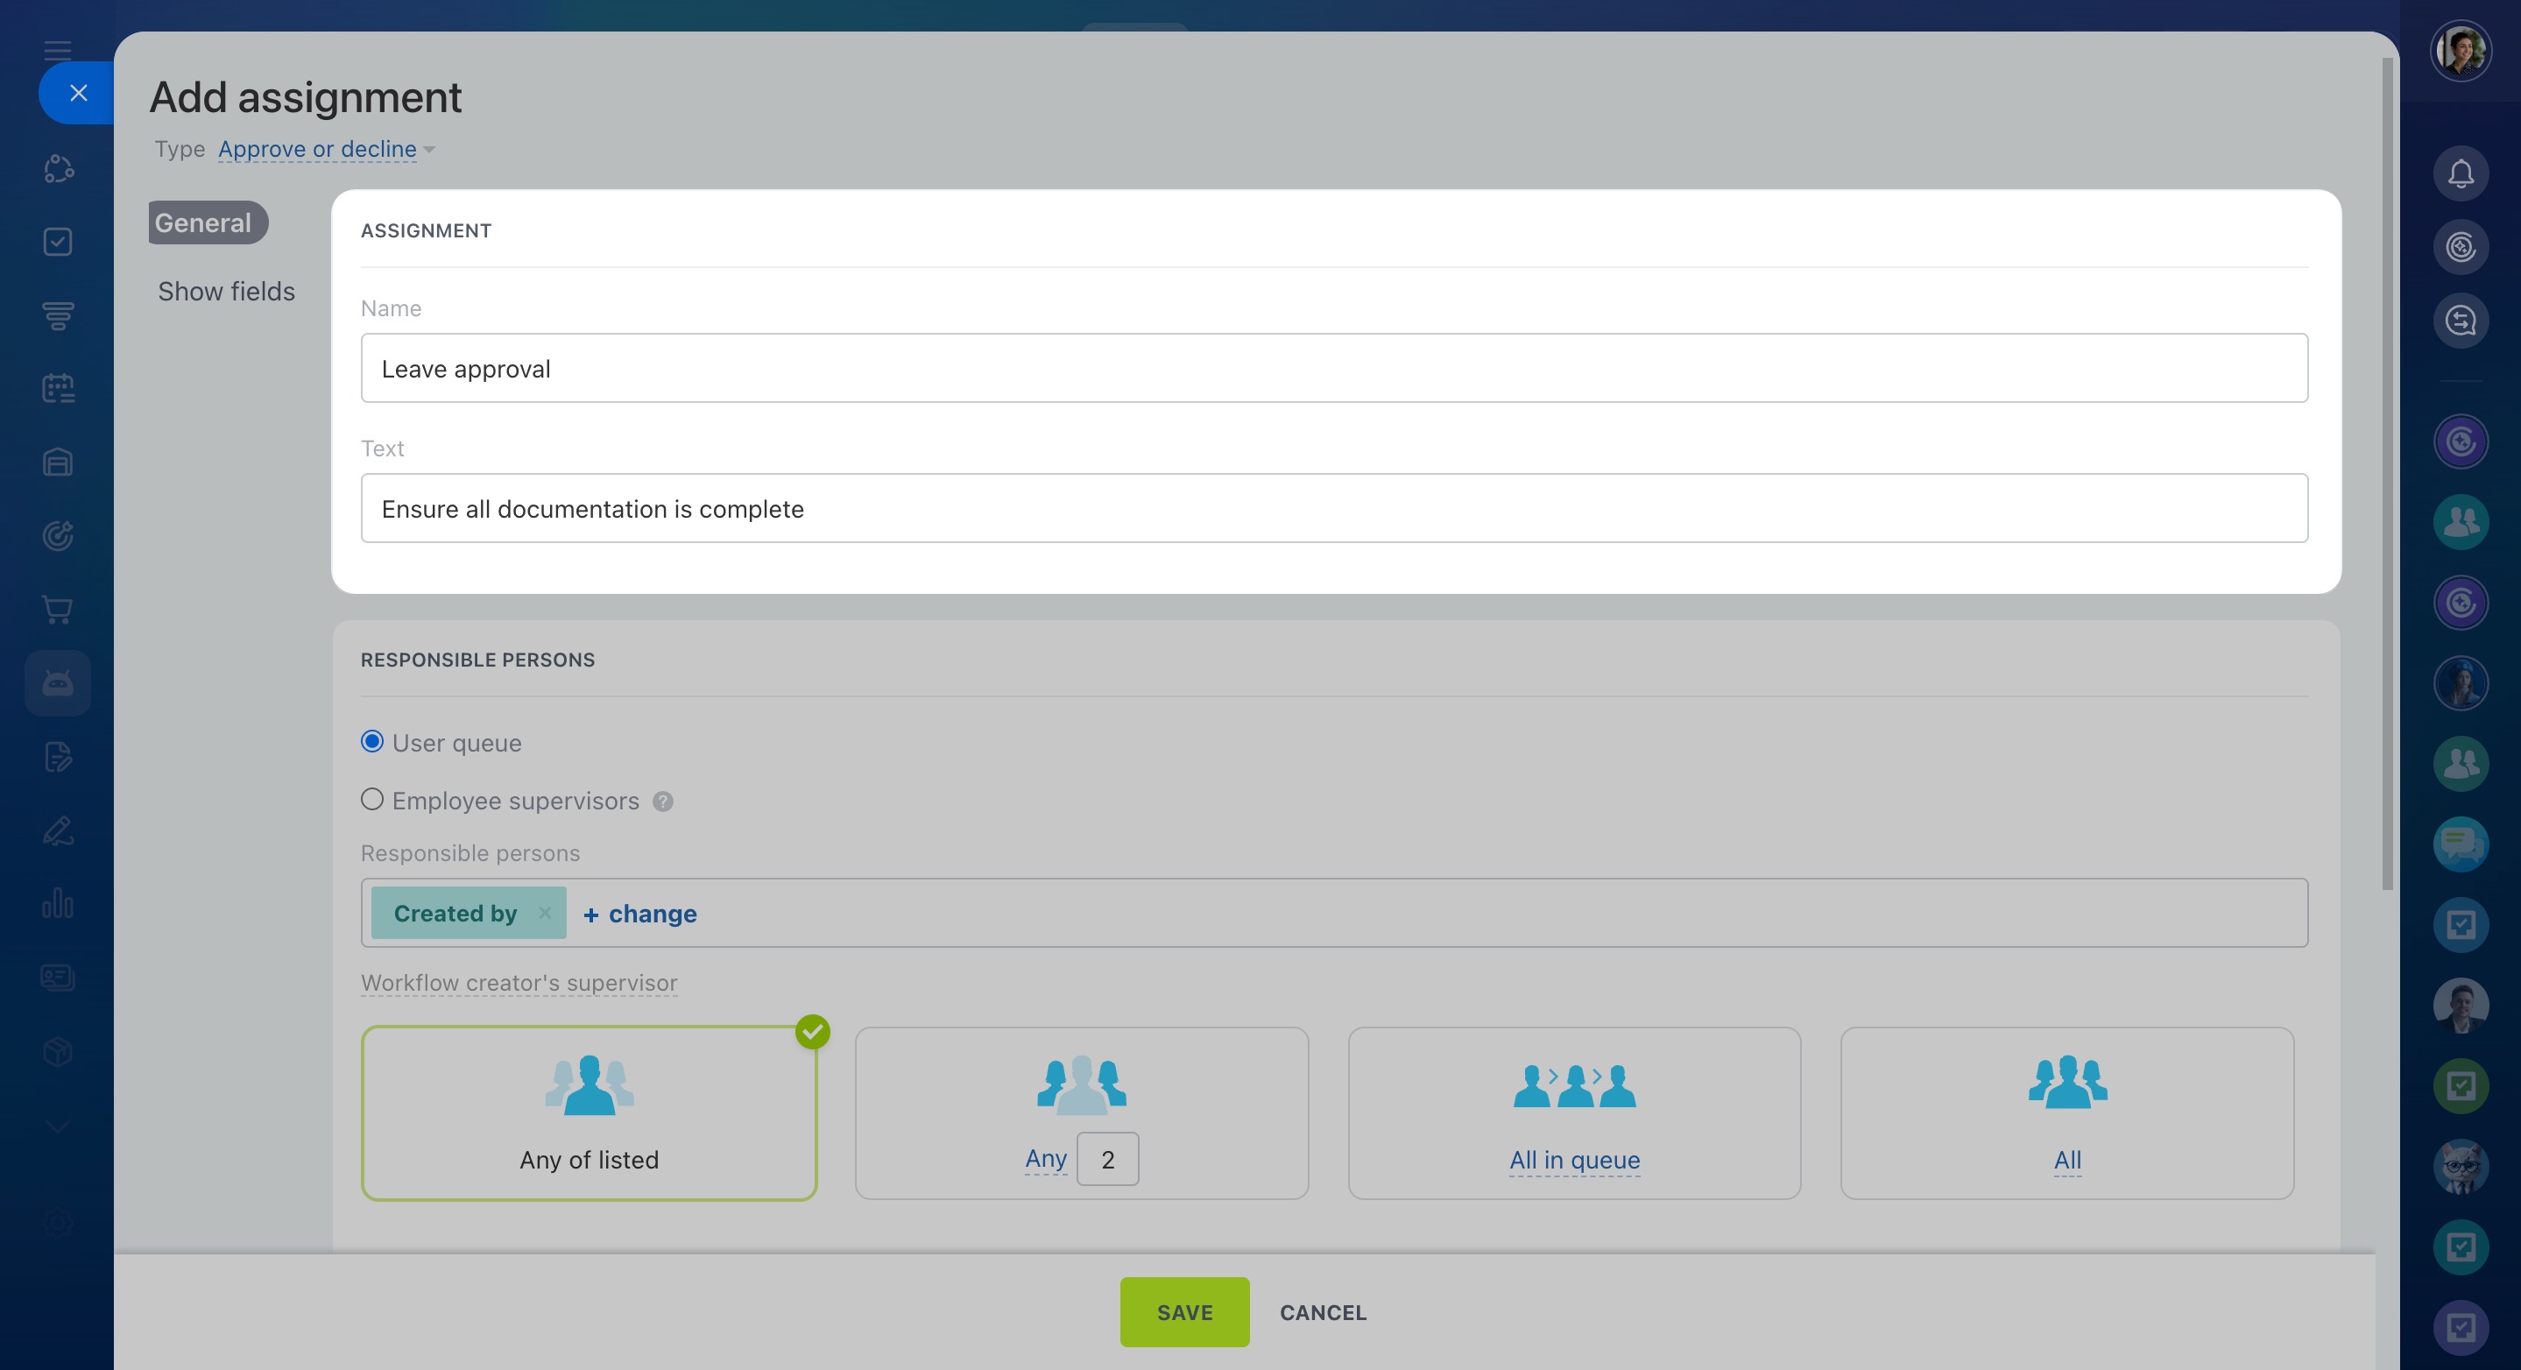Expand more items with sidebar chevron
This screenshot has width=2521, height=1370.
(58, 1126)
